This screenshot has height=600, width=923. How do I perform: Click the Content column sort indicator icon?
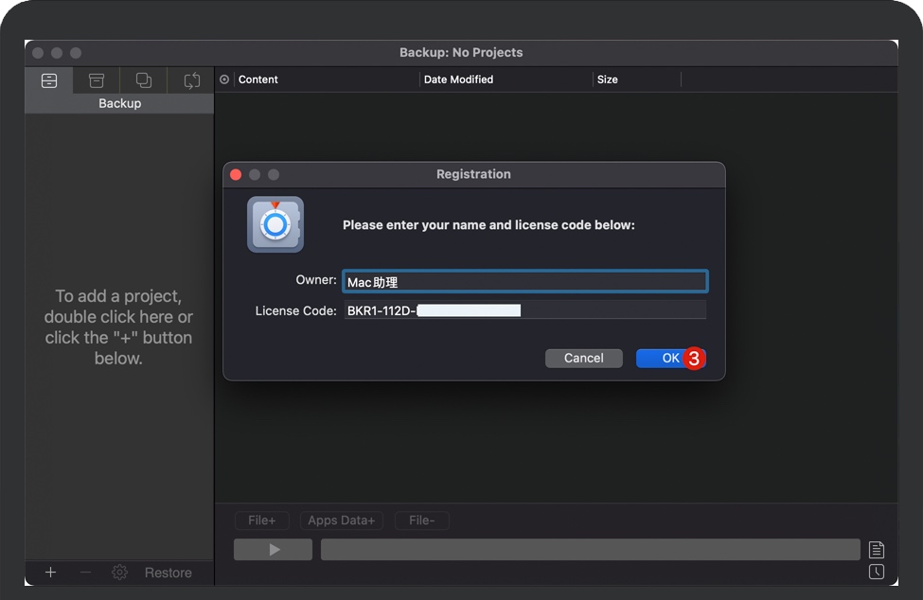pos(224,79)
